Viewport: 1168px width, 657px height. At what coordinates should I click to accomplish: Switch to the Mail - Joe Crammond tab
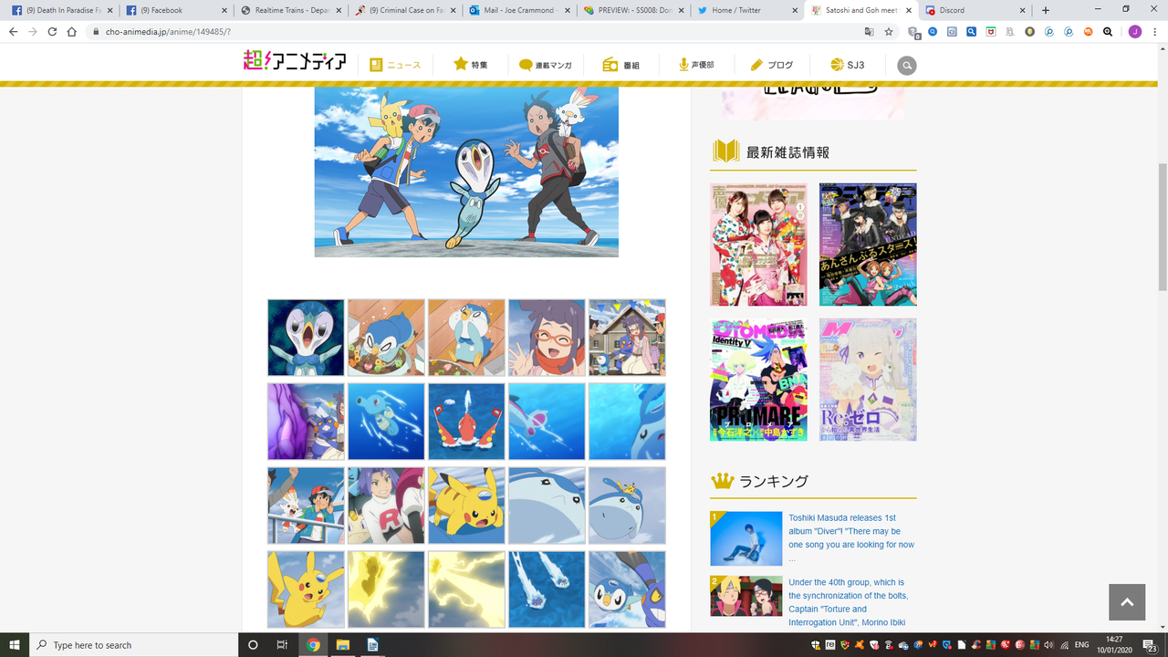point(518,10)
